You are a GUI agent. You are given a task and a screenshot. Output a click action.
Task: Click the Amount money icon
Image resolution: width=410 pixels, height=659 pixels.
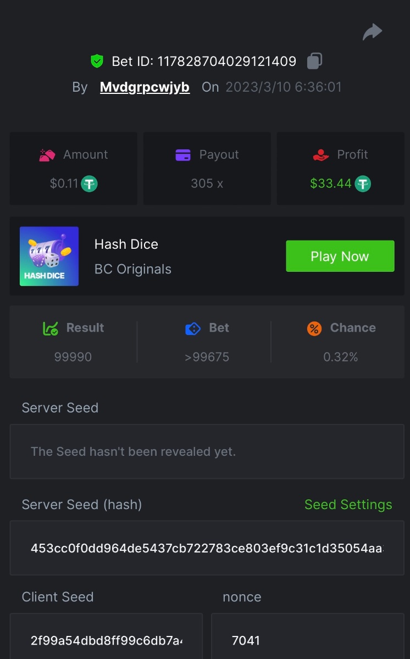pyautogui.click(x=47, y=155)
